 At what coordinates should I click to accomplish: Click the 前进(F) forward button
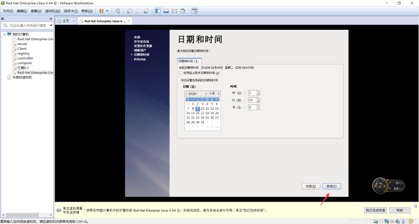coord(332,186)
